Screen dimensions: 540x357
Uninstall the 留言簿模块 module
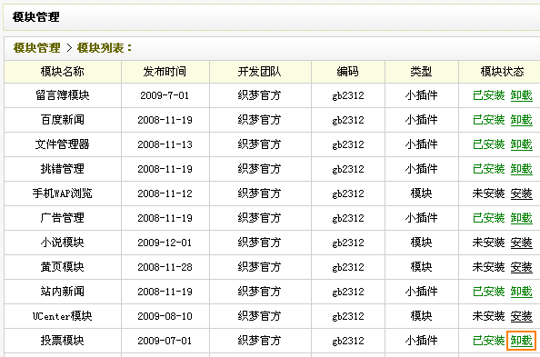pos(521,95)
